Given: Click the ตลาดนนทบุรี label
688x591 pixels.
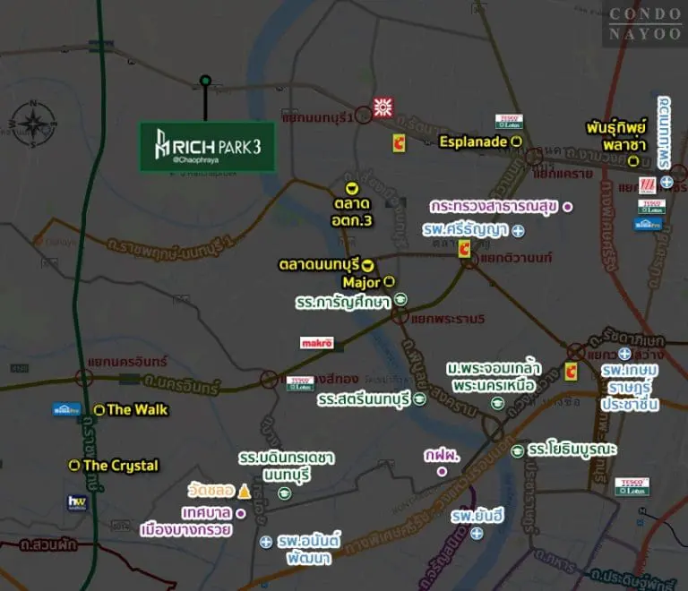Looking at the screenshot, I should [x=320, y=265].
